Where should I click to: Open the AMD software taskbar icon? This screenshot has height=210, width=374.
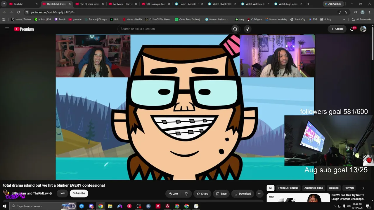coord(158,206)
